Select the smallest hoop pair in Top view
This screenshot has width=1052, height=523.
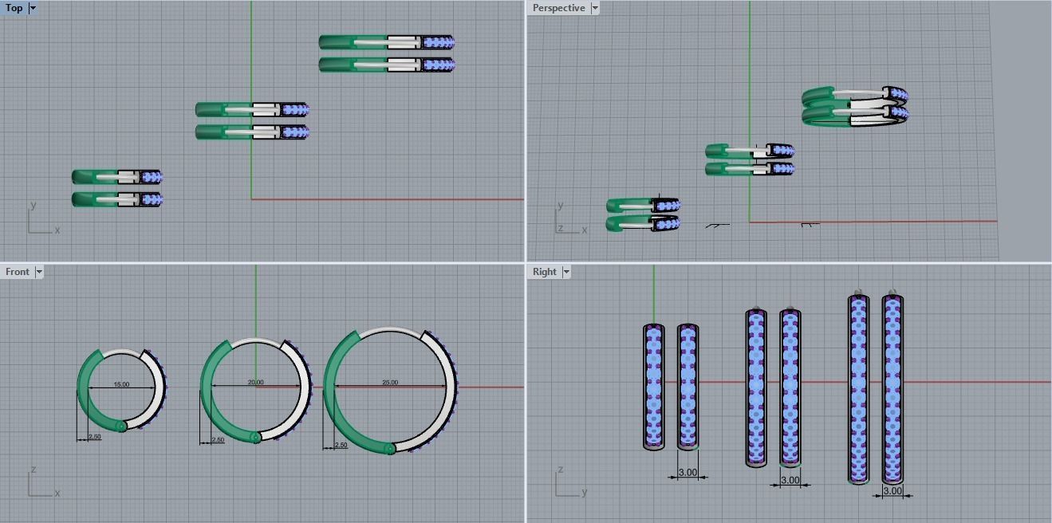coord(117,188)
